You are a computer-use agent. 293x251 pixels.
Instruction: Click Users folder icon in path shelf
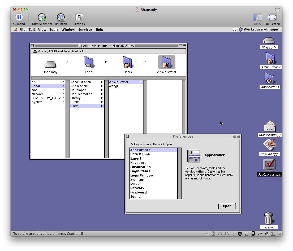128,62
